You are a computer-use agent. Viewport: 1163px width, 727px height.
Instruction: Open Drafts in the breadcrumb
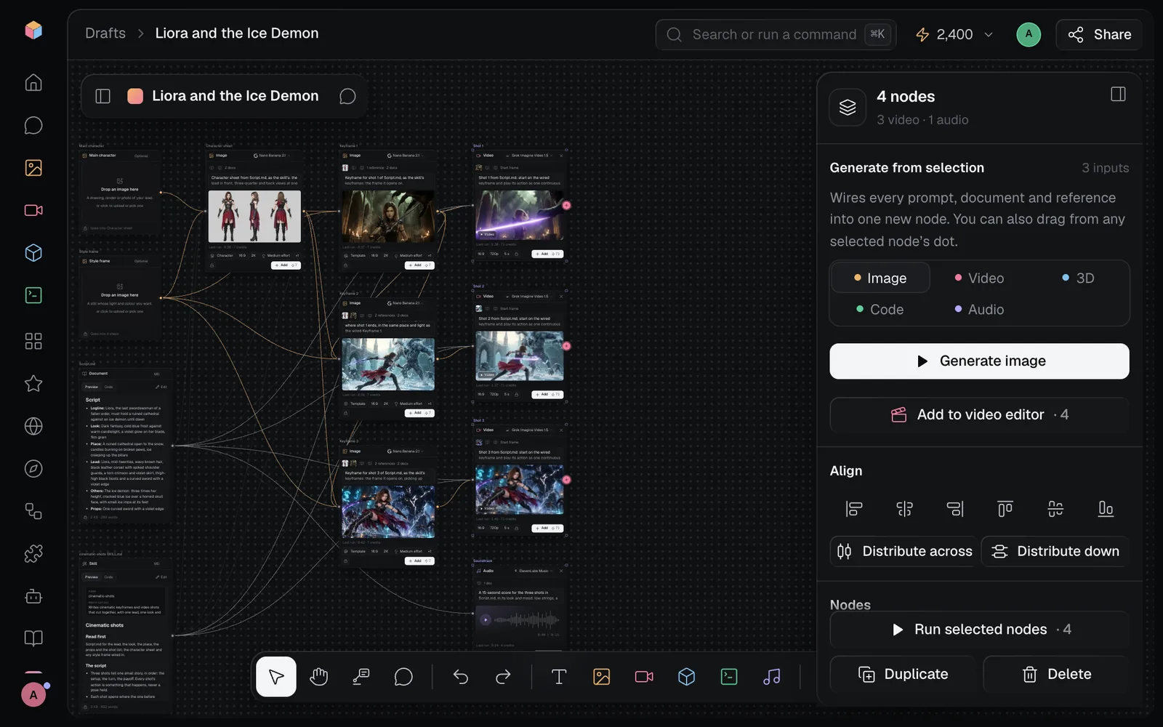pos(105,33)
